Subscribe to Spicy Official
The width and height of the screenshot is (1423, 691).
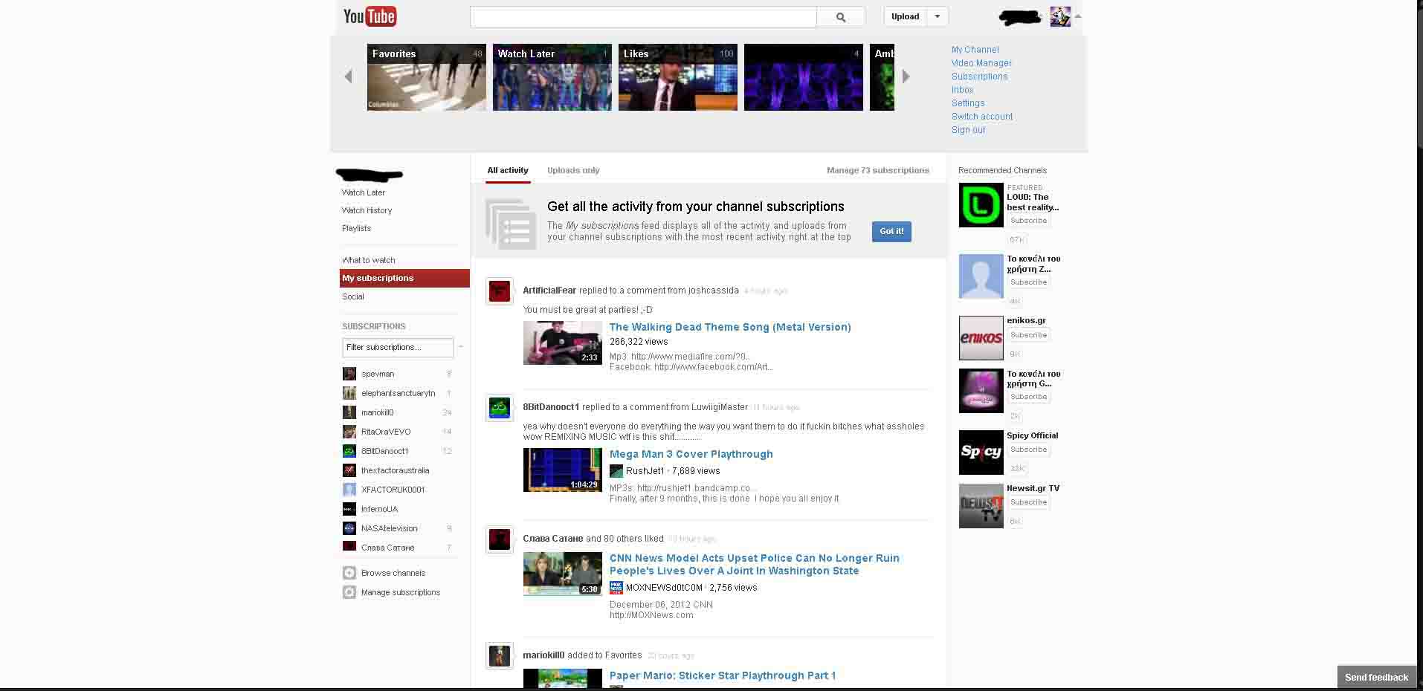(1028, 450)
